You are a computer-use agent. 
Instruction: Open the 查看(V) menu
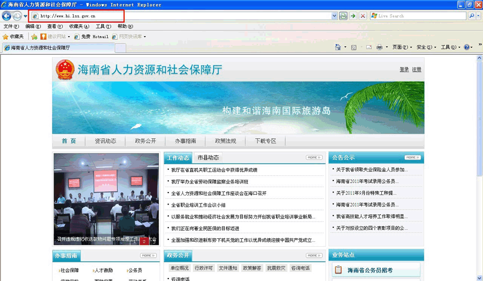click(55, 27)
